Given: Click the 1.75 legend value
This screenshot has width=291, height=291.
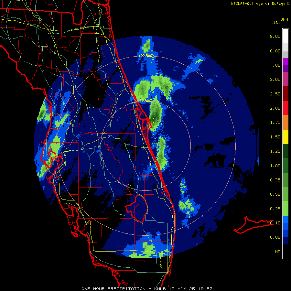Looking at the screenshot, I should [275, 123].
